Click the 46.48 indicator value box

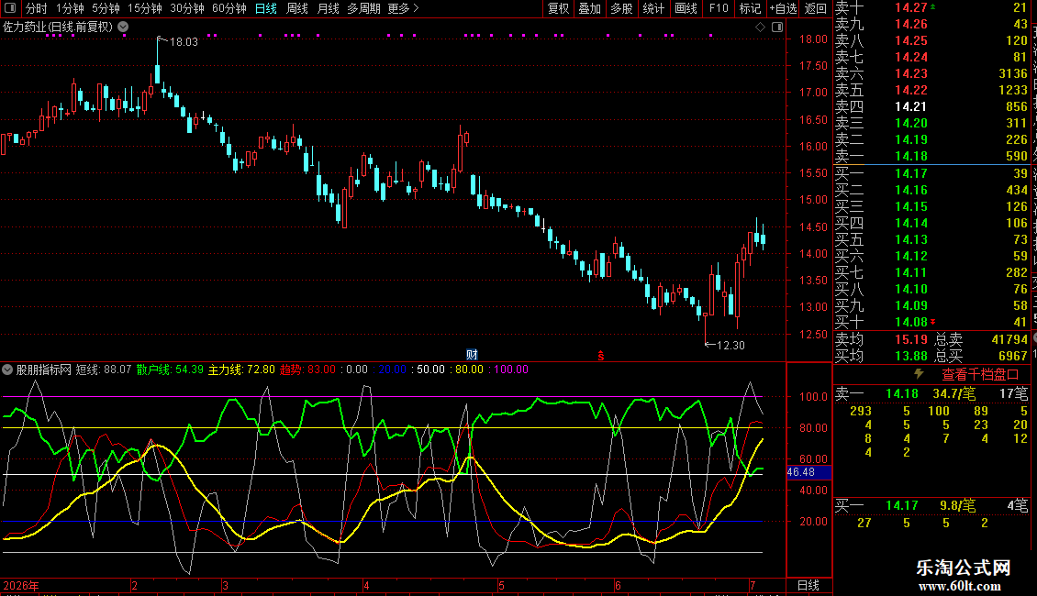808,472
